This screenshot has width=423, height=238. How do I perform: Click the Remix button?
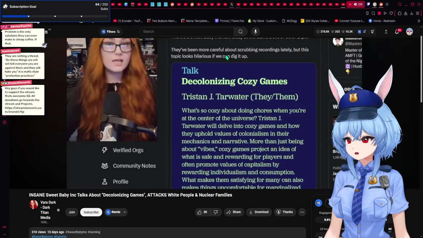coord(113,212)
